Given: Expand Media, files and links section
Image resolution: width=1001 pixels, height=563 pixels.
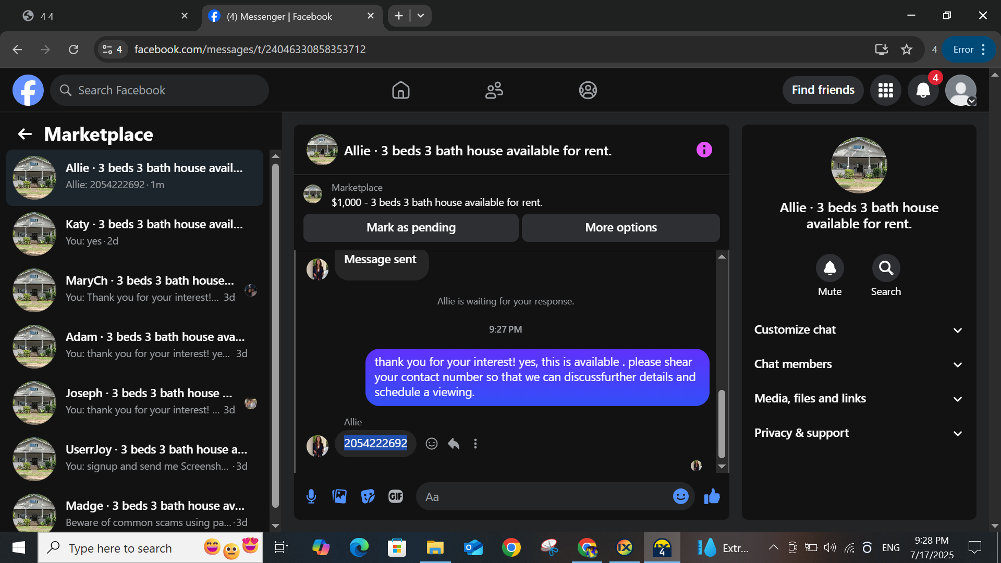Looking at the screenshot, I should click(859, 399).
